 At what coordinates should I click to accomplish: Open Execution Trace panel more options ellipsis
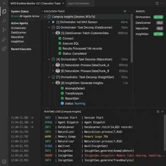(129, 11)
